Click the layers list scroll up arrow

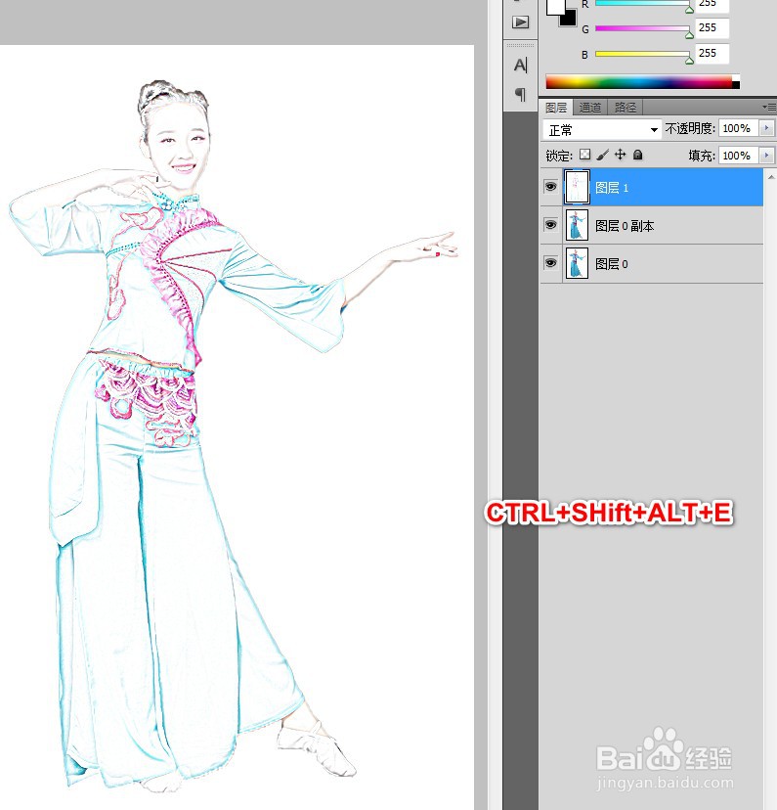770,177
